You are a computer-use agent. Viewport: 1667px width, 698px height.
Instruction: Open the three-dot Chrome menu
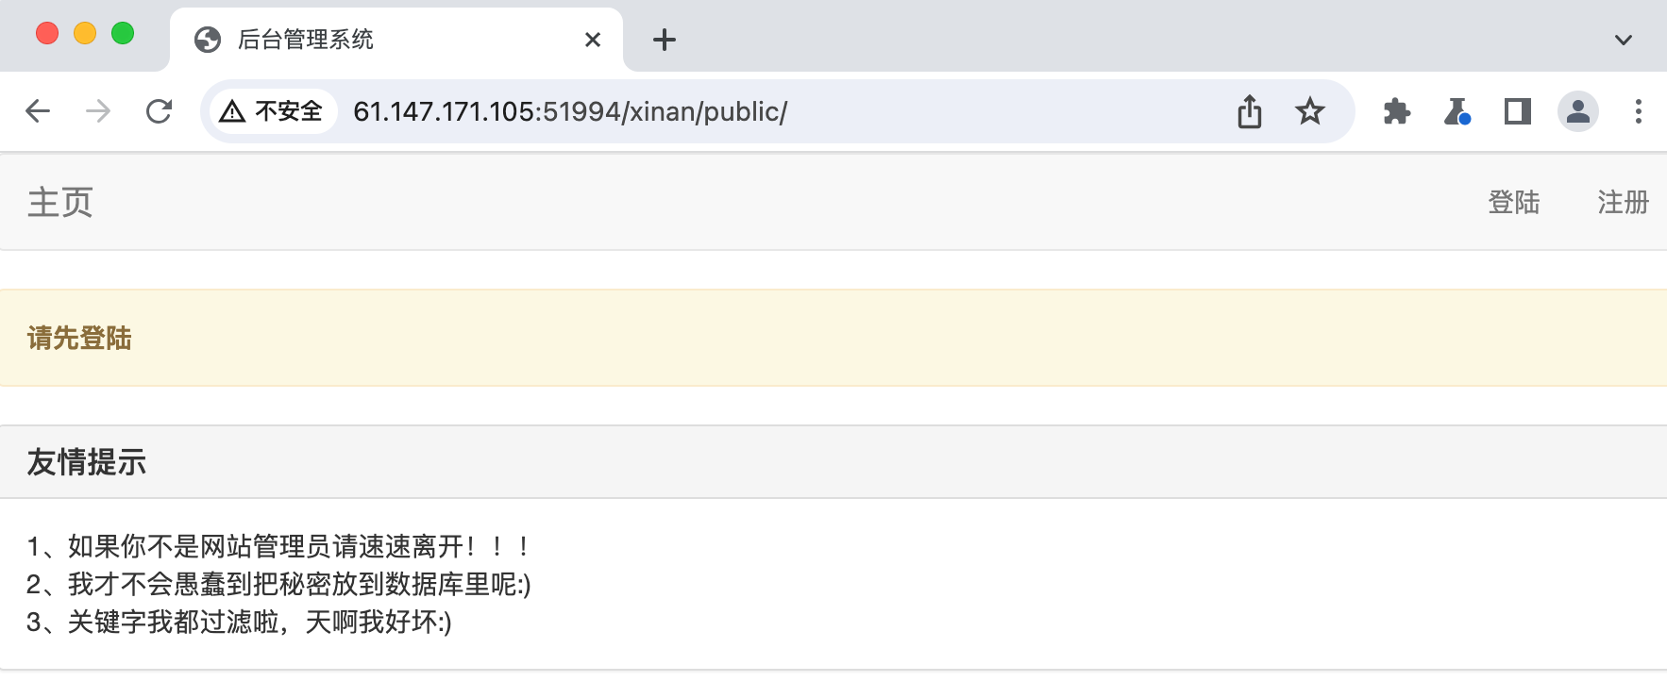point(1637,111)
